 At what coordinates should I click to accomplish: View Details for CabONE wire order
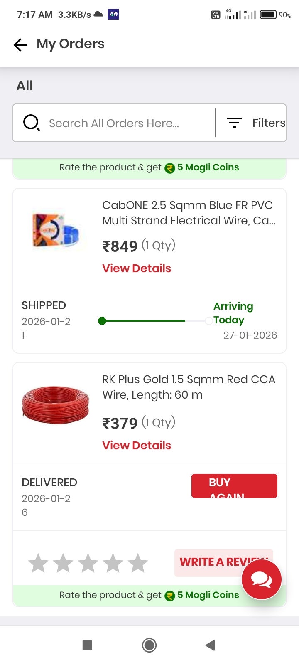click(137, 268)
